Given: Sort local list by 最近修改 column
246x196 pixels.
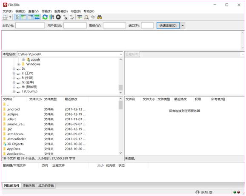Looking at the screenshot, I should click(71, 99).
